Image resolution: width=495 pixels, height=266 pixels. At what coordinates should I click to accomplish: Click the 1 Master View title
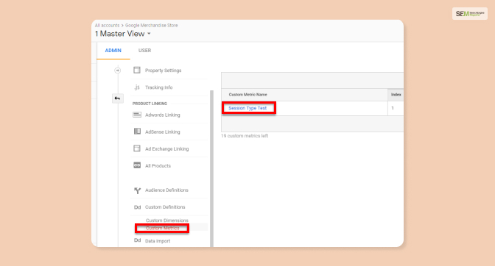pos(120,34)
